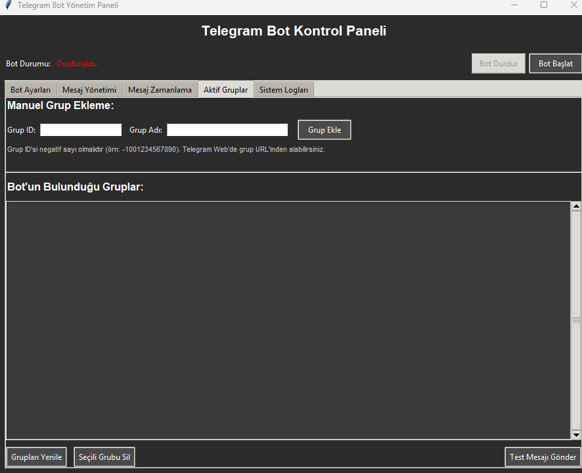Click the groups list scrollbar down arrow
The image size is (582, 473).
tap(576, 434)
